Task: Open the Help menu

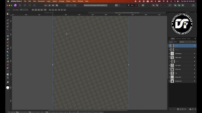Action: tap(87, 1)
